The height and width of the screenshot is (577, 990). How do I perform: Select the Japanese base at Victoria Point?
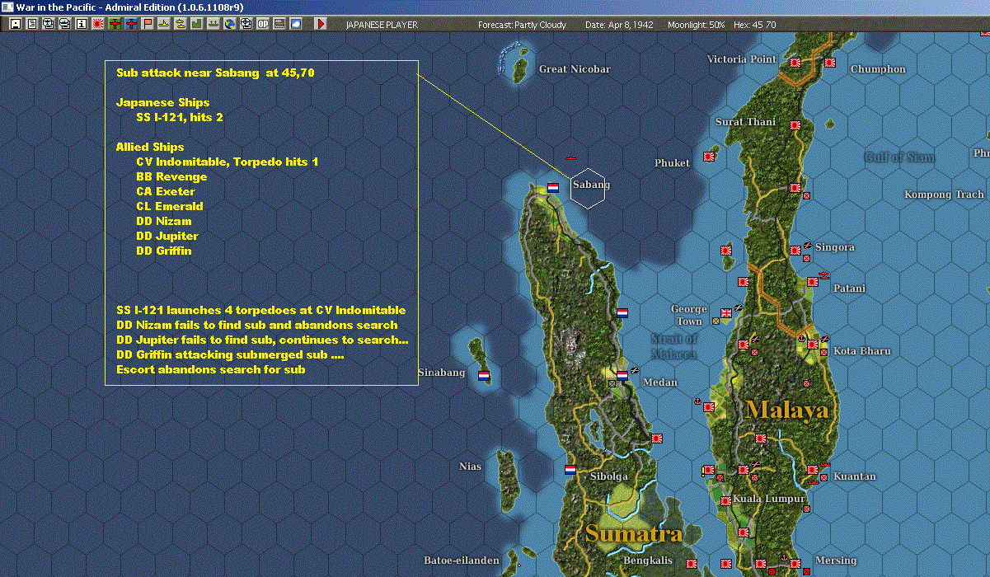click(x=795, y=63)
